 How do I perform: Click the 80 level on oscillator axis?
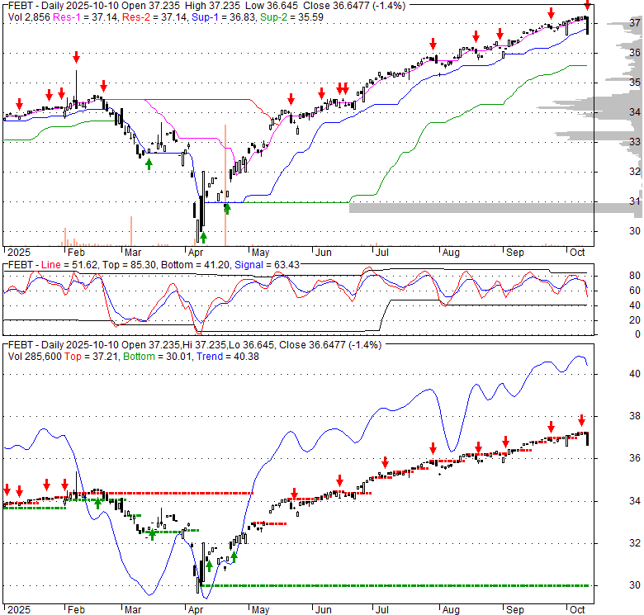click(612, 275)
